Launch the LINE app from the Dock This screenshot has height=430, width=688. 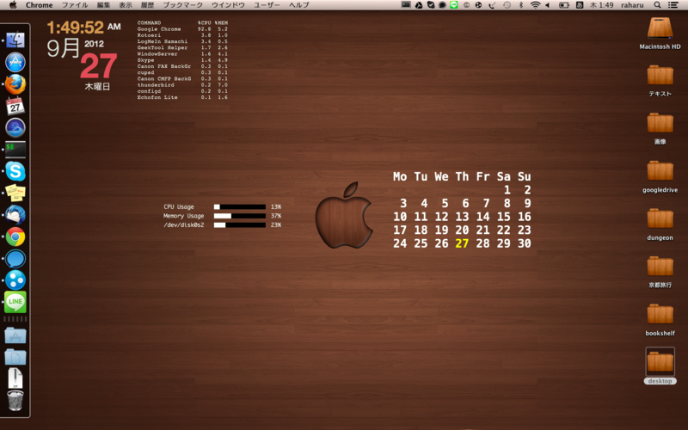click(x=15, y=302)
